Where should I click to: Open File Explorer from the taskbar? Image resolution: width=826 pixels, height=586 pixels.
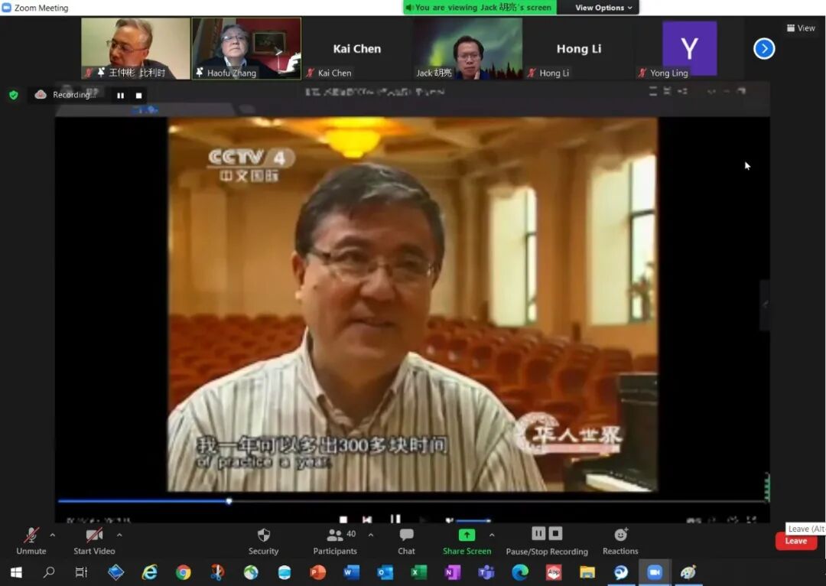pyautogui.click(x=587, y=572)
